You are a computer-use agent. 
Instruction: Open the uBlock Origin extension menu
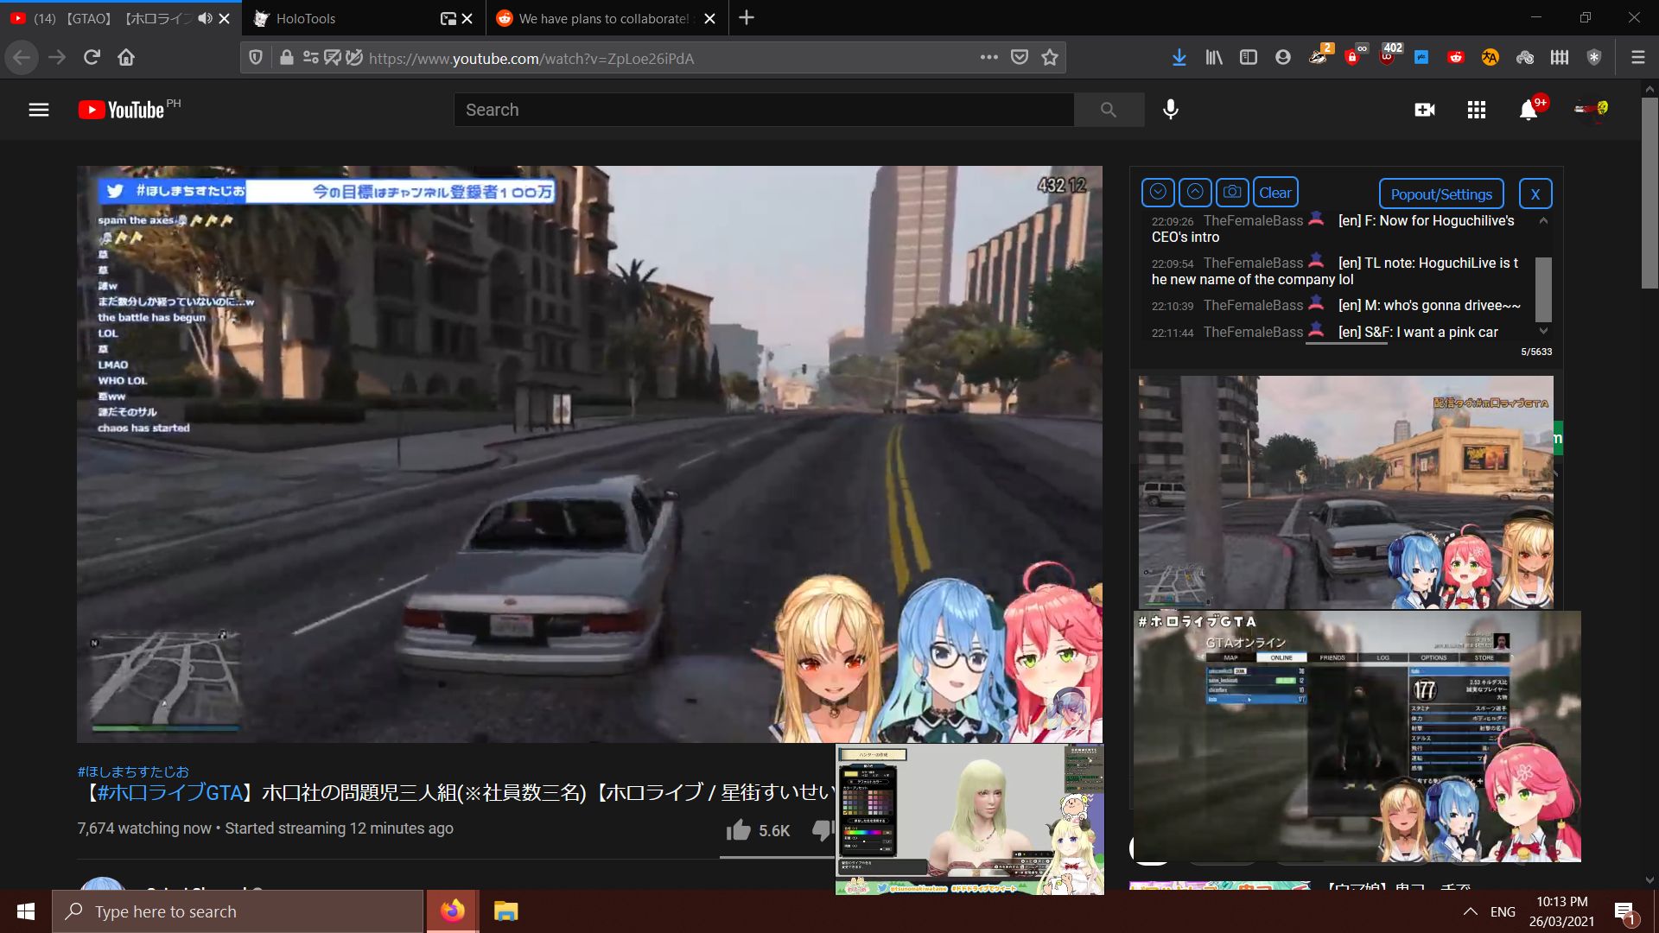[1388, 59]
